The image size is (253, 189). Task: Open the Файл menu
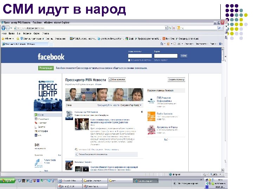(4, 34)
